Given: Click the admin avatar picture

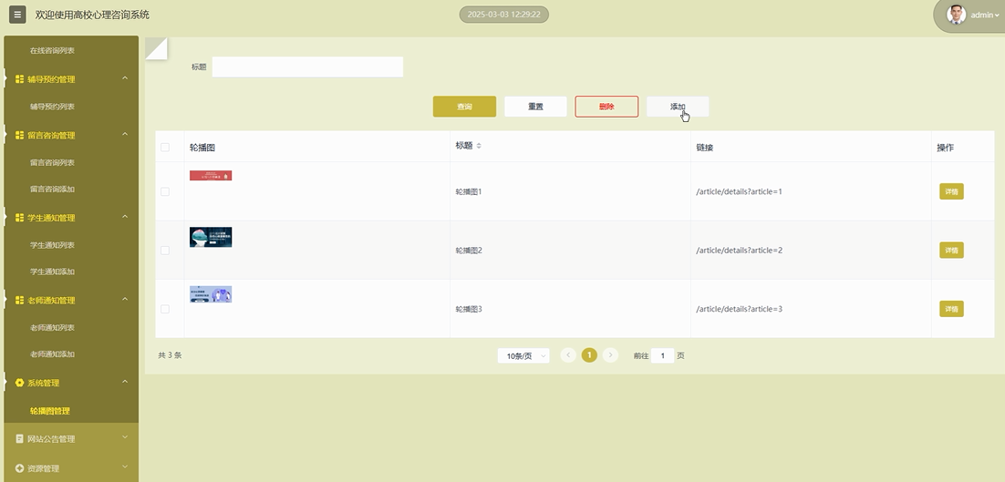Looking at the screenshot, I should pos(957,15).
